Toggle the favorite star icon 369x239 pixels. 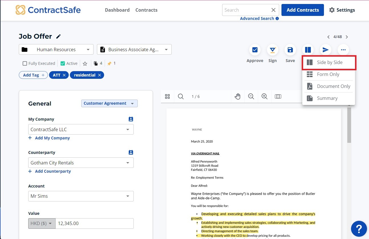coord(85,63)
